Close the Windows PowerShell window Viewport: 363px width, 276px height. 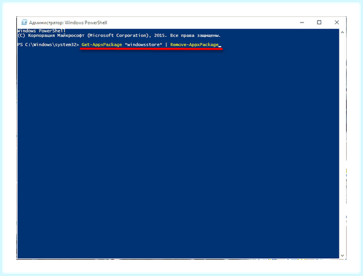coord(336,22)
